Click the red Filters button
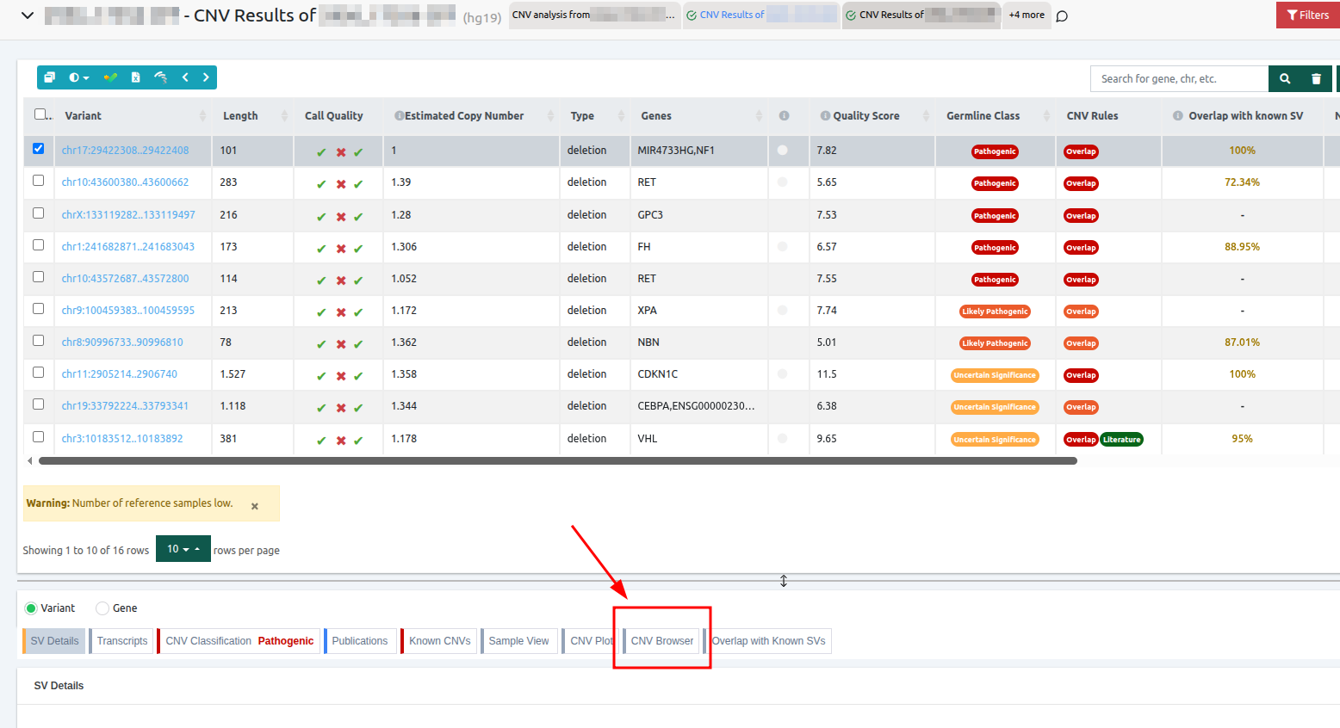Image resolution: width=1340 pixels, height=728 pixels. [1307, 15]
